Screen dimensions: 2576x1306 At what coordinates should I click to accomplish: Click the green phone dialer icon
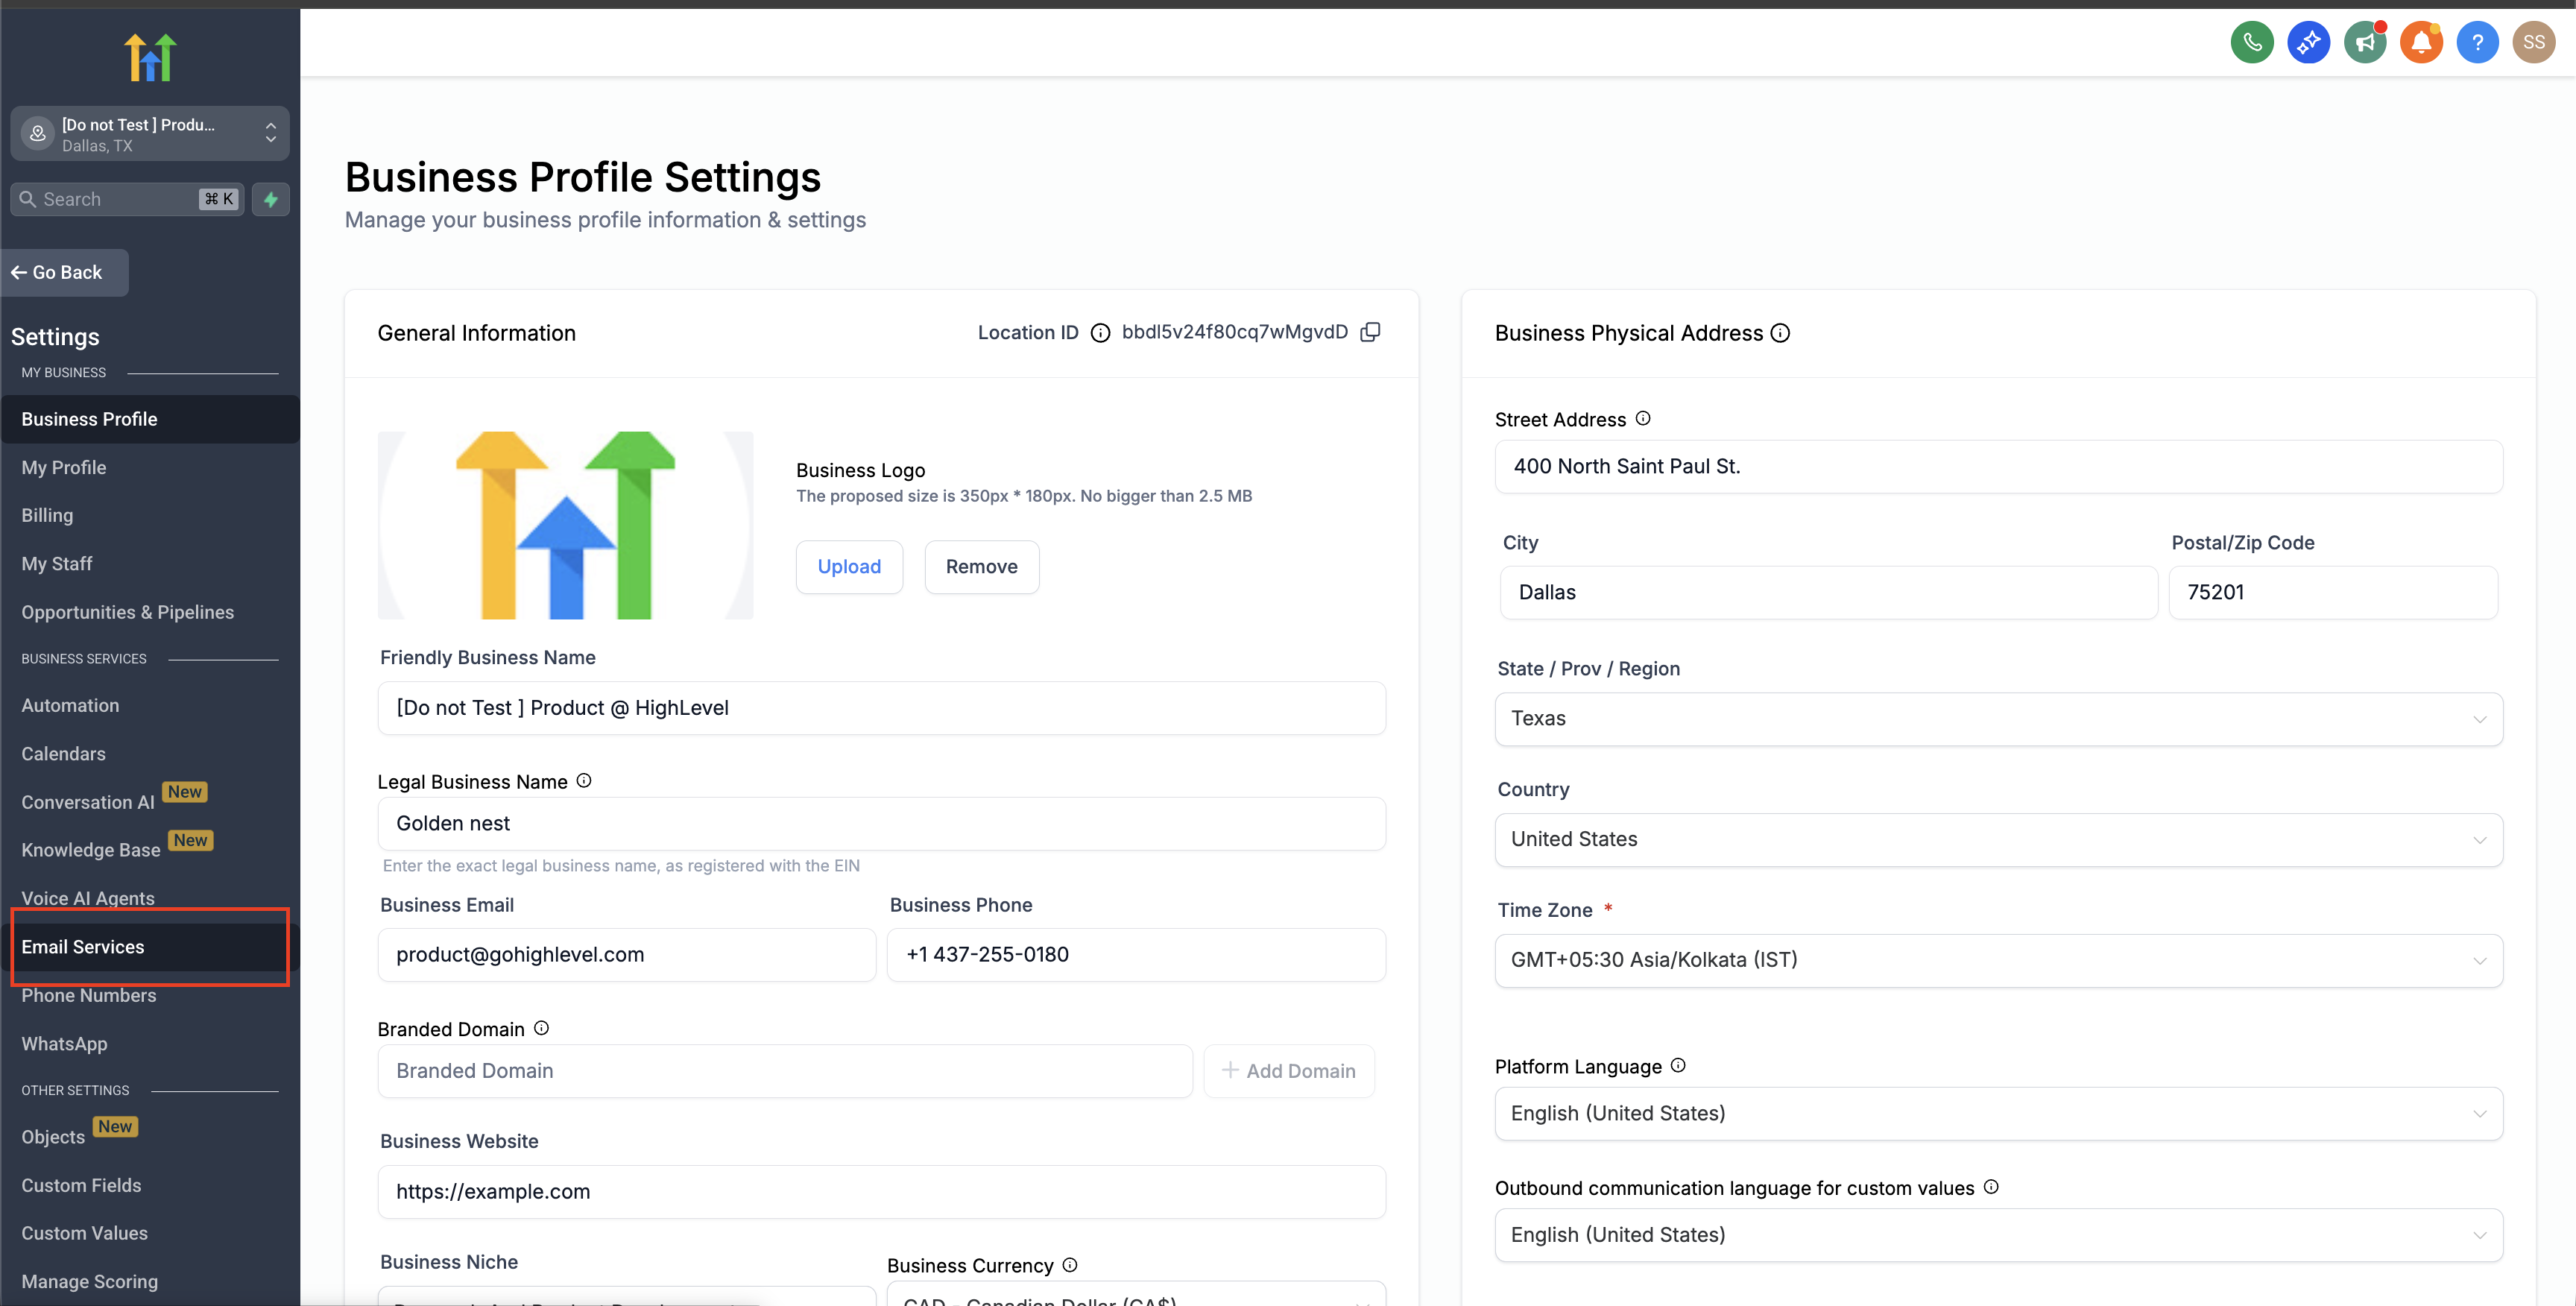click(2251, 42)
